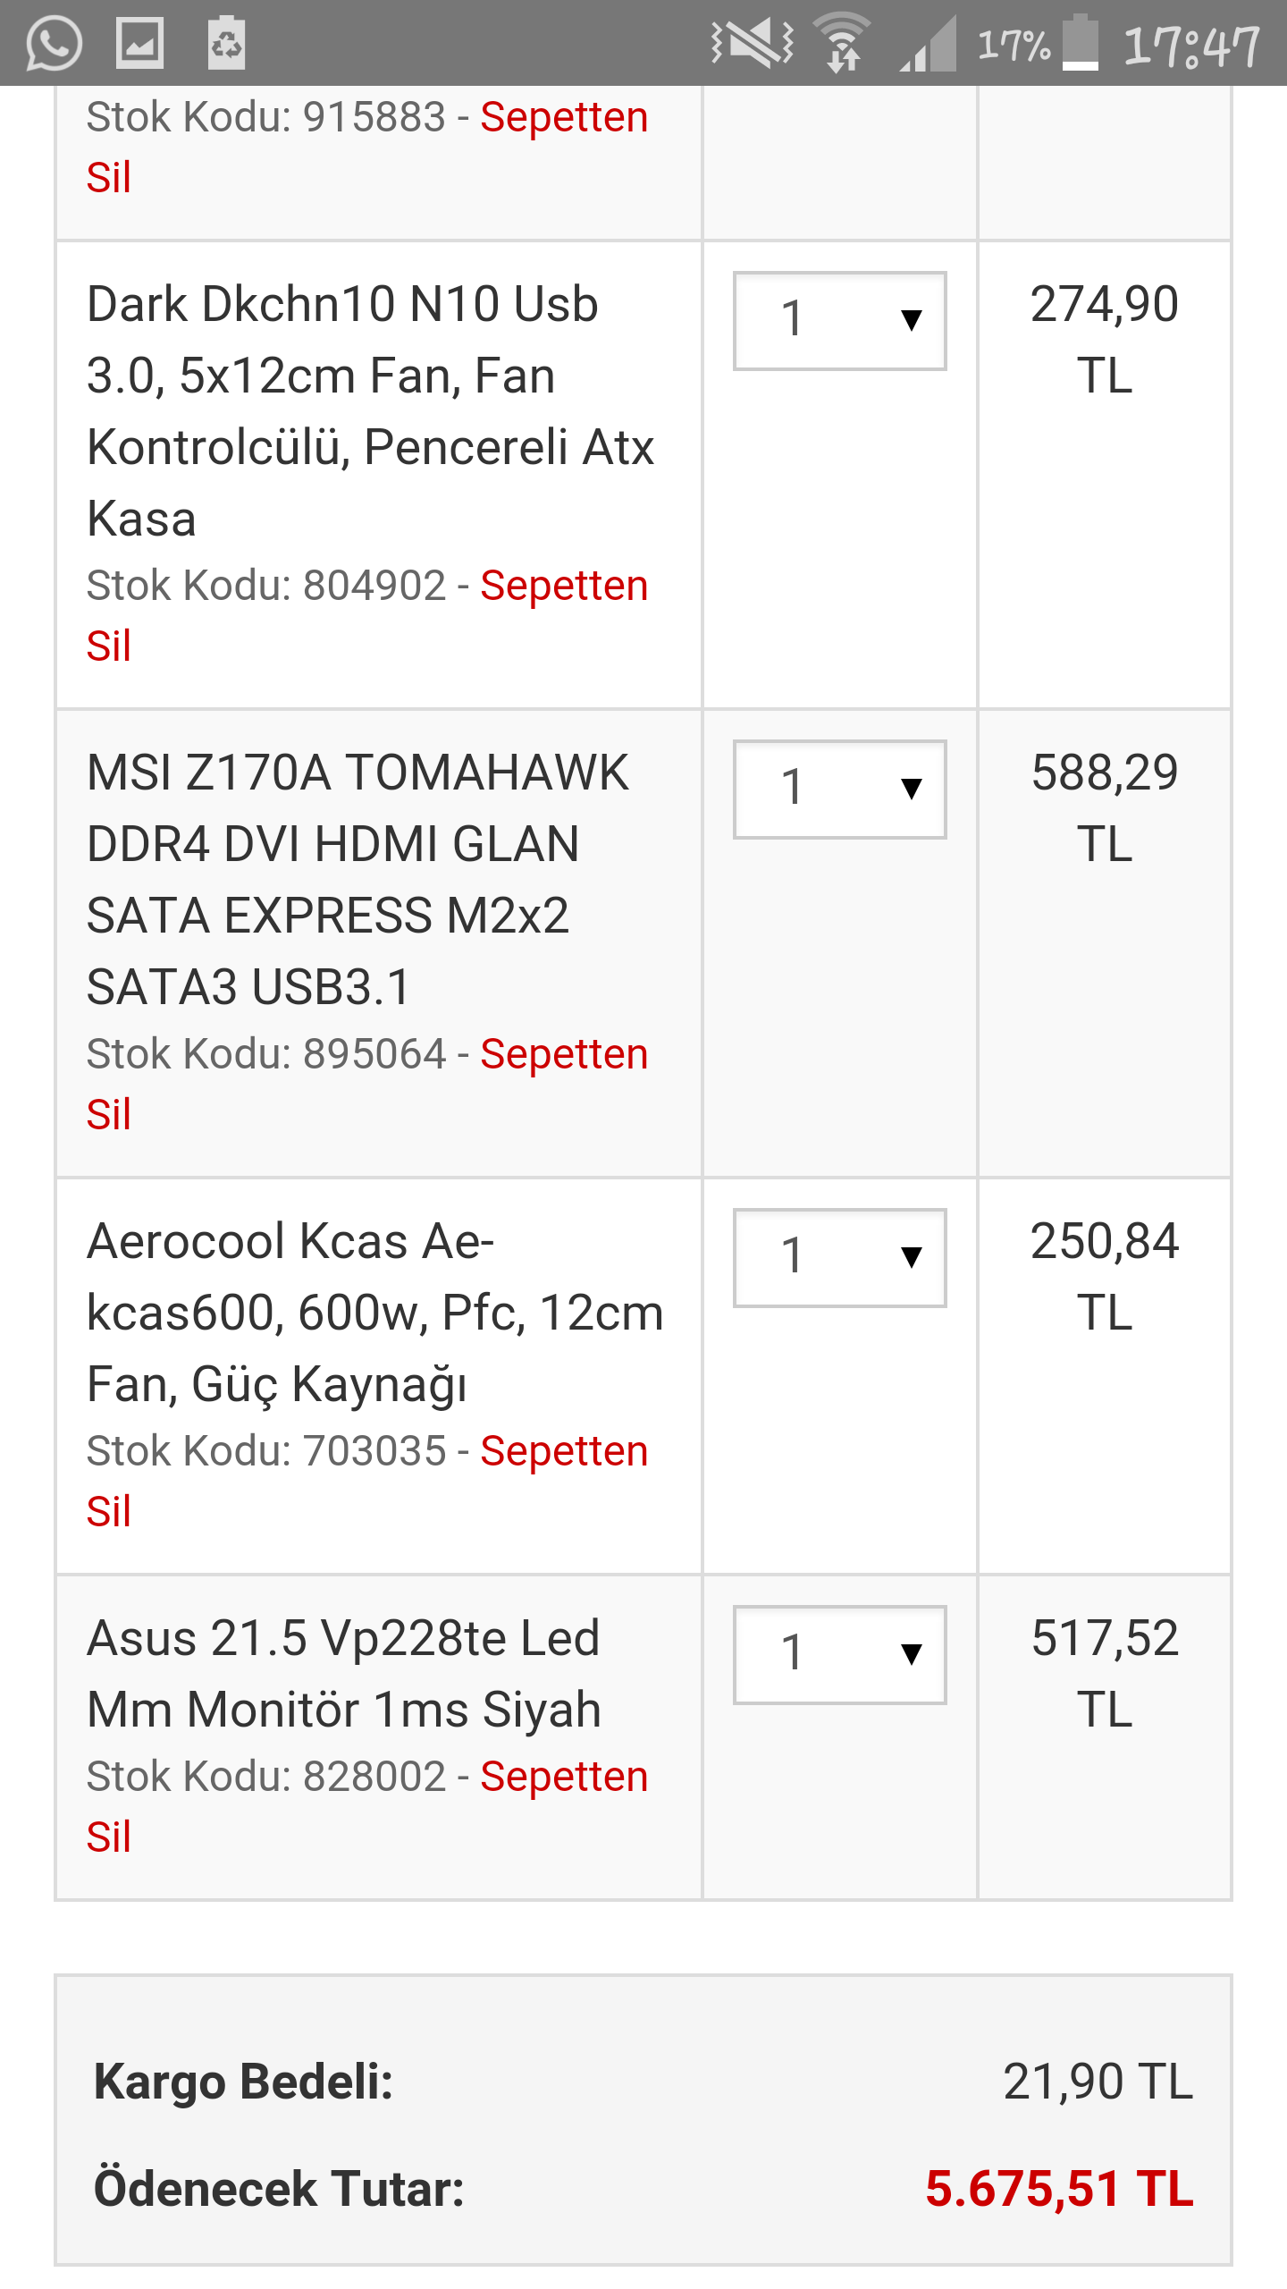
Task: Tap the Wi-Fi status icon
Action: tap(842, 43)
